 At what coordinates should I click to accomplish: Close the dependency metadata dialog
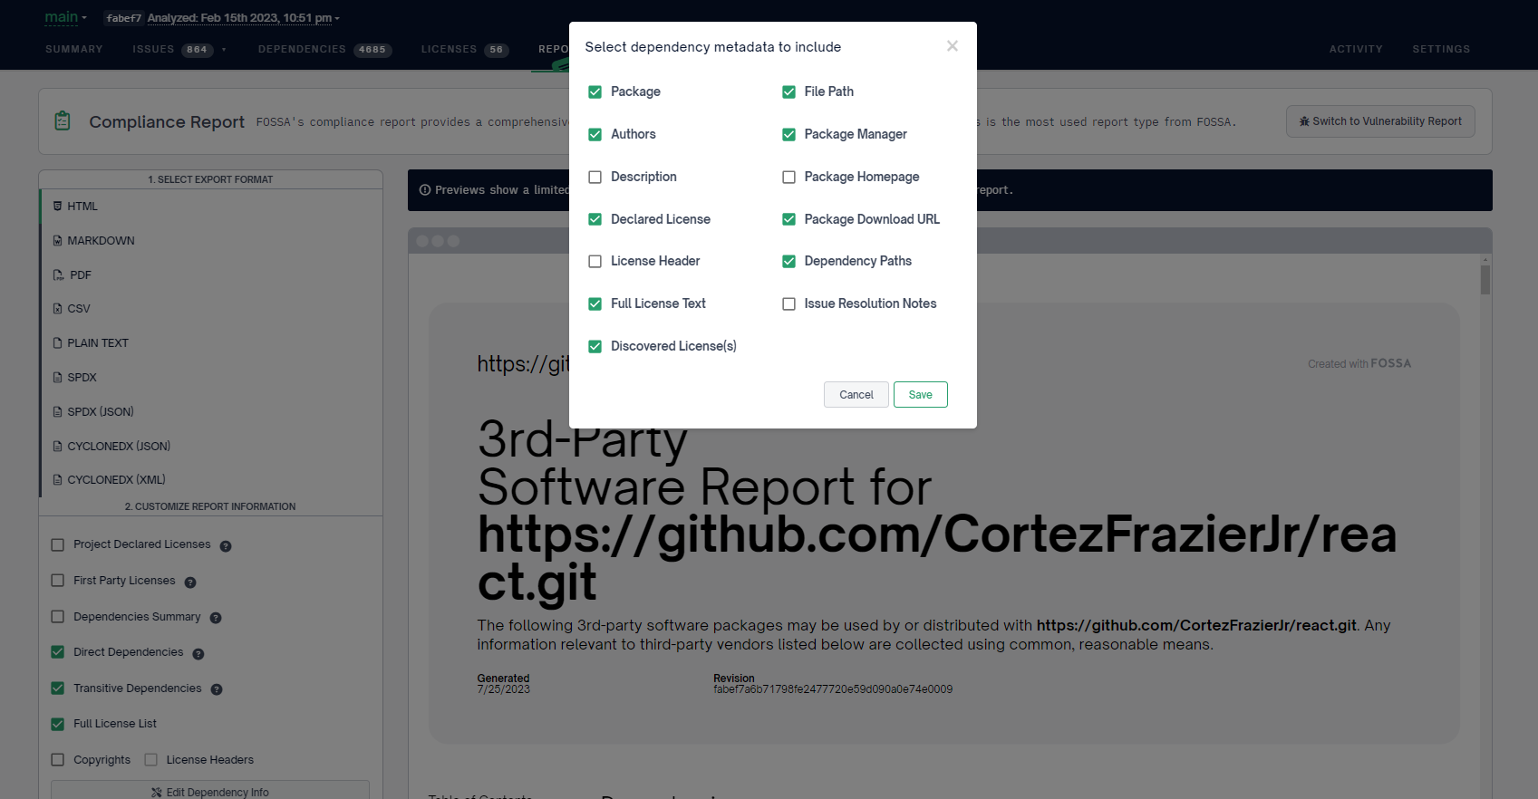952,46
